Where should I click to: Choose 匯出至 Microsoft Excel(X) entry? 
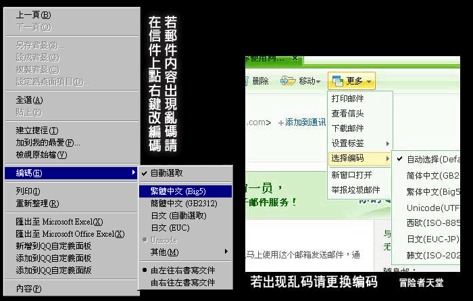pos(59,222)
